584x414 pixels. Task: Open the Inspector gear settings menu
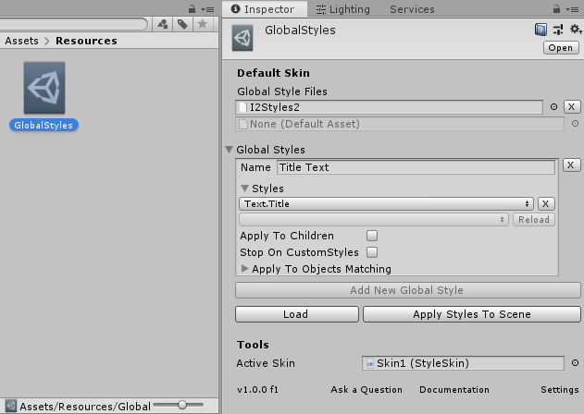pos(574,30)
